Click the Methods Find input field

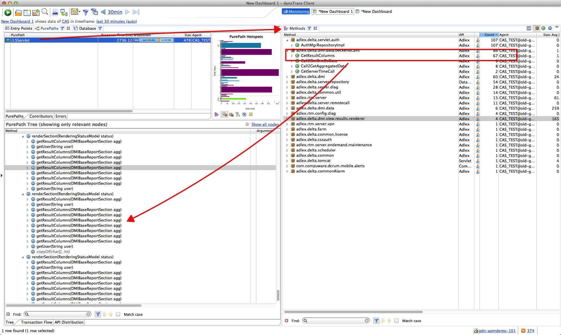336,321
